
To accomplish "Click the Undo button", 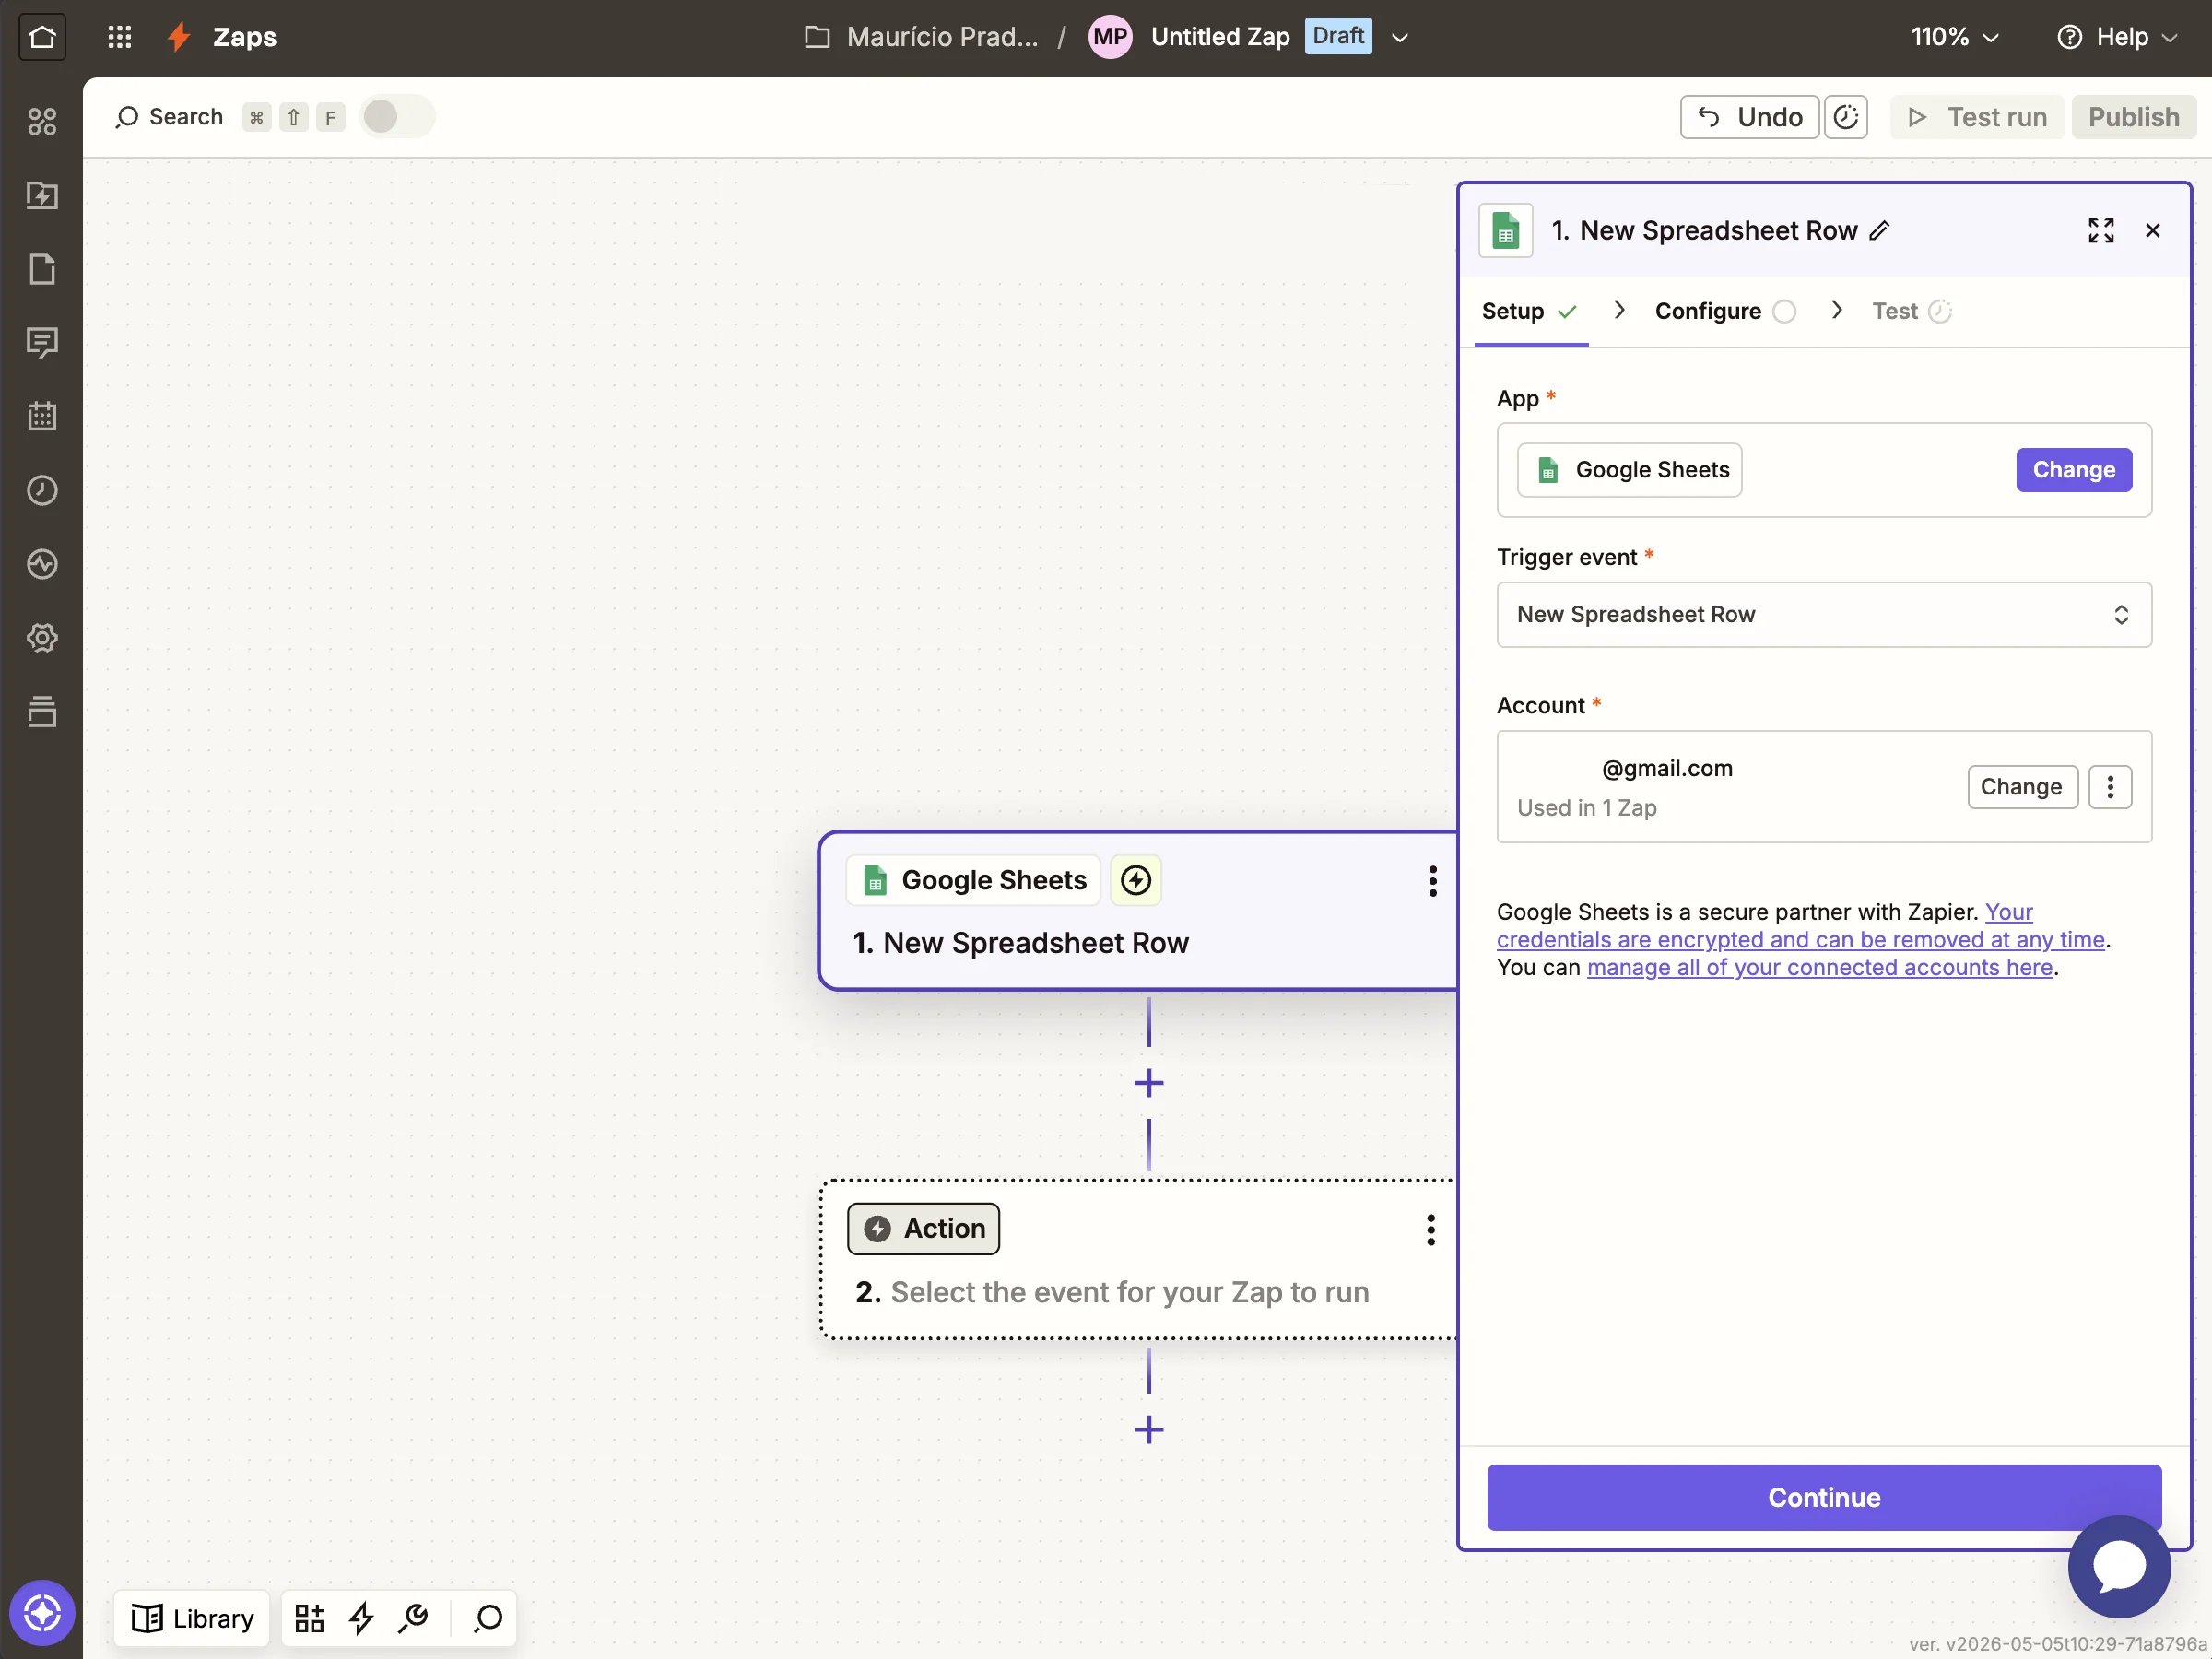I will 1749,117.
